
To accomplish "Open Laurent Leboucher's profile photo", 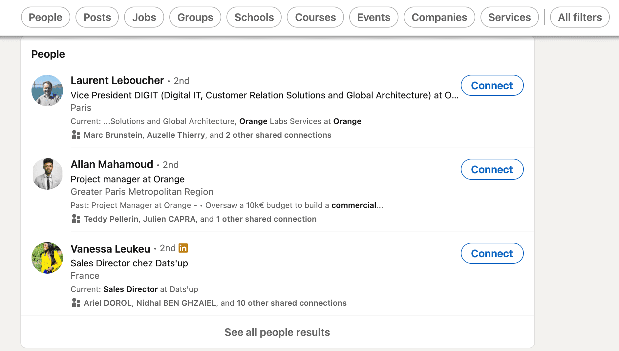I will (x=47, y=91).
